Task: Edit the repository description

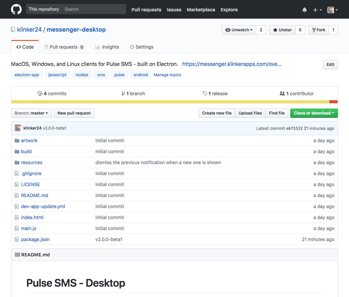Action: pyautogui.click(x=330, y=64)
